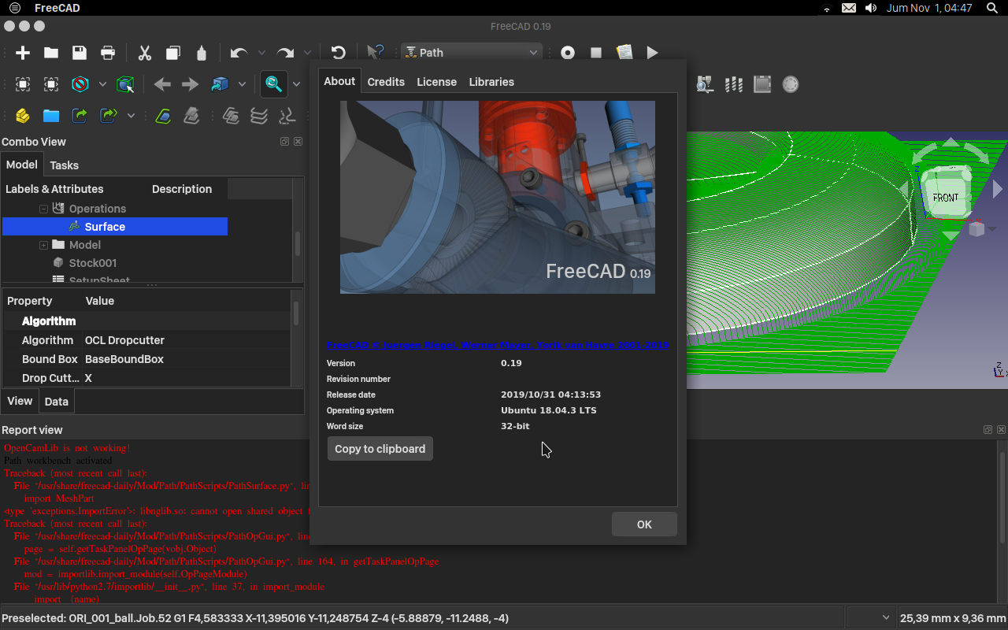Activate the What's This help pointer
The height and width of the screenshot is (630, 1008).
[376, 53]
